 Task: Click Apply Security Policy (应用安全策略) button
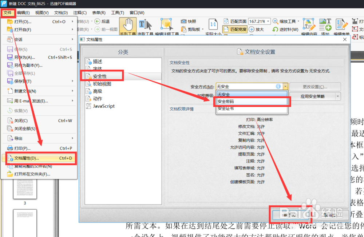(x=312, y=96)
